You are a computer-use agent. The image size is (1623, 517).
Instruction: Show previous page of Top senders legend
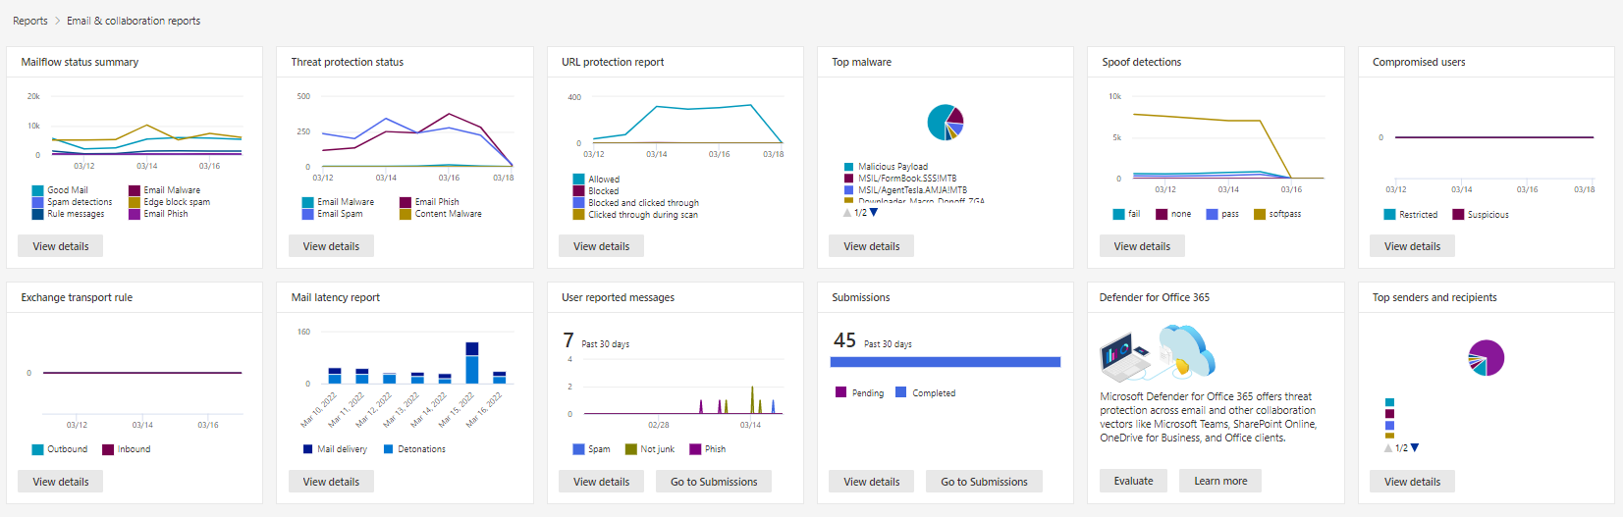click(x=1388, y=447)
